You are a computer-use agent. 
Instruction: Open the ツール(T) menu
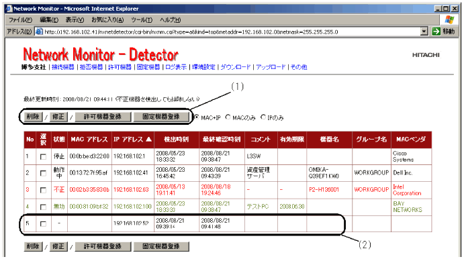pyautogui.click(x=142, y=20)
